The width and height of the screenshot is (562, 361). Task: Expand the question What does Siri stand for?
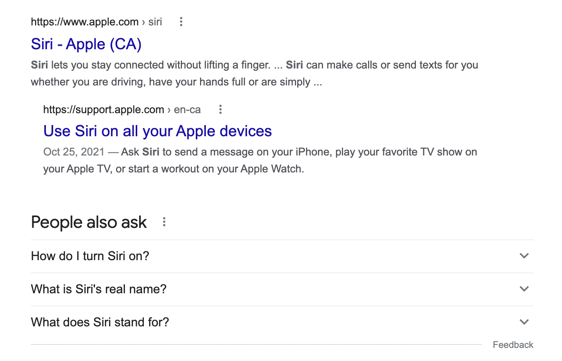[x=282, y=323]
